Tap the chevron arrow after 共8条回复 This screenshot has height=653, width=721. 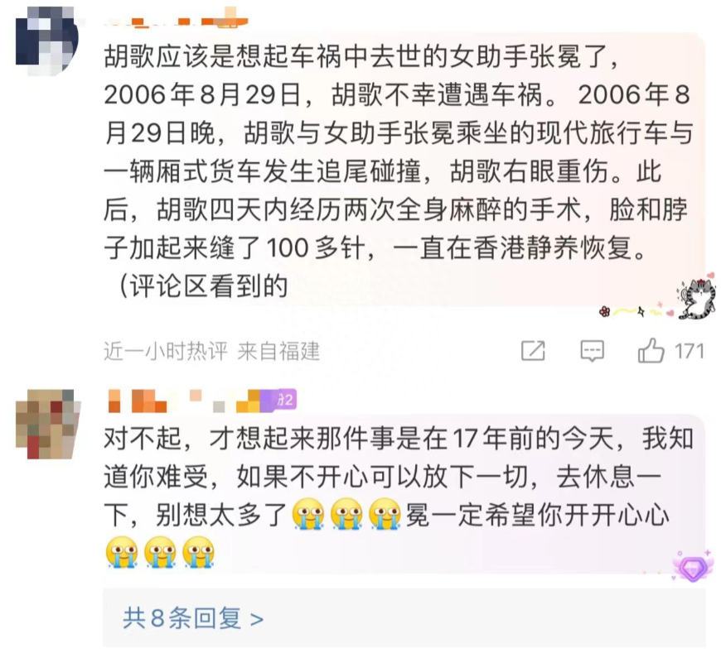[x=257, y=619]
